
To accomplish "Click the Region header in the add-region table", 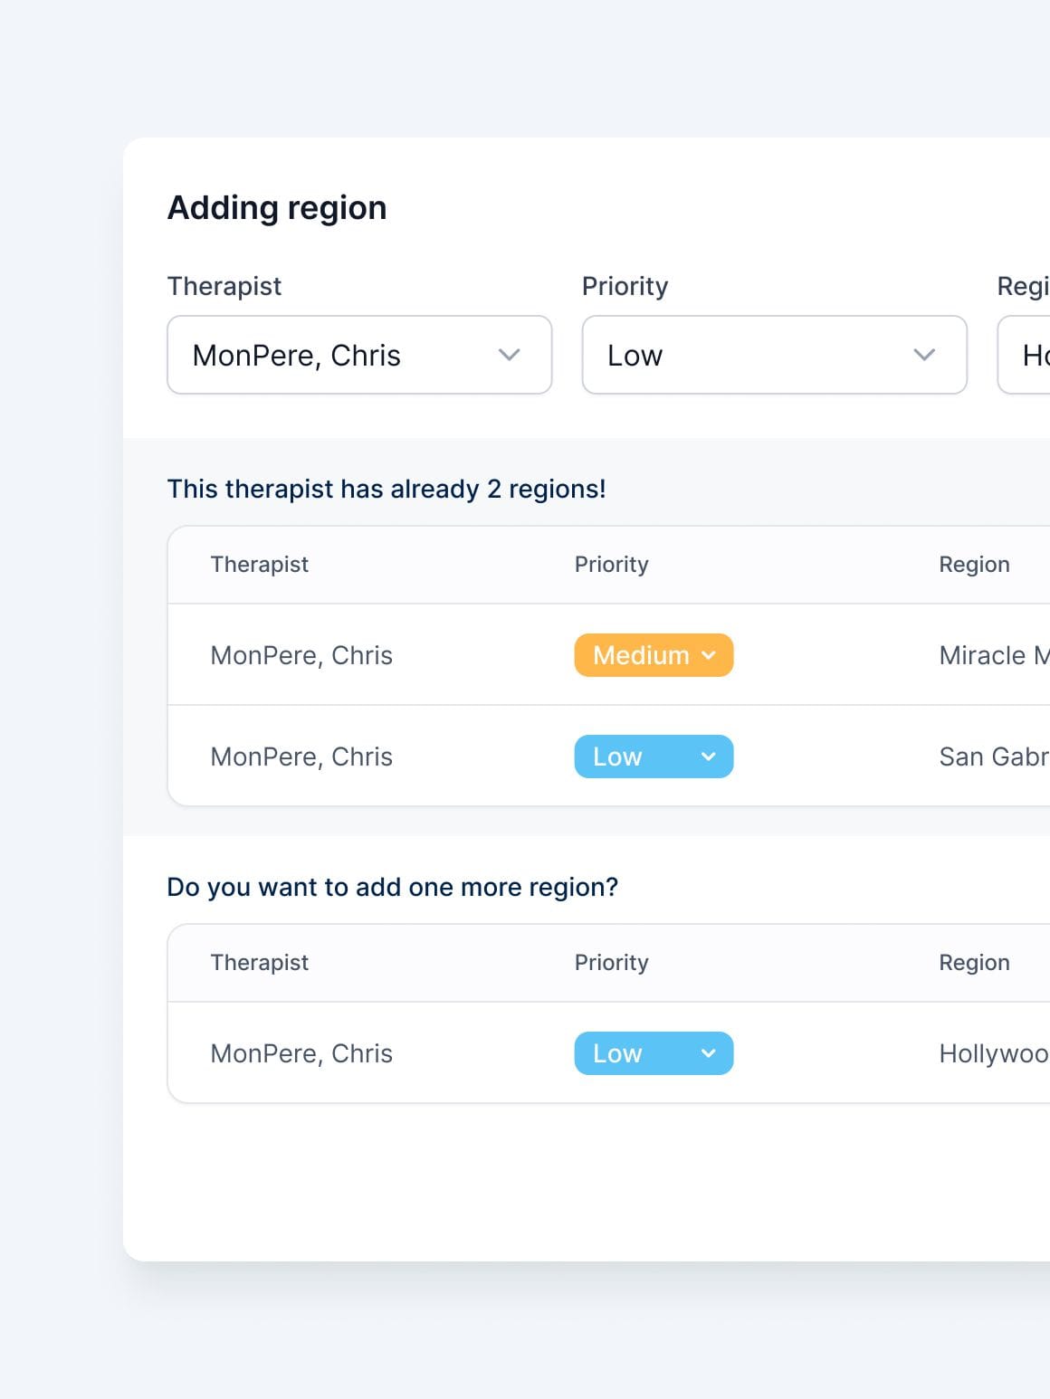I will click(974, 963).
